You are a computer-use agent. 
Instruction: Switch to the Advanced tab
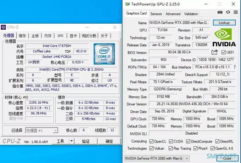click(x=173, y=14)
